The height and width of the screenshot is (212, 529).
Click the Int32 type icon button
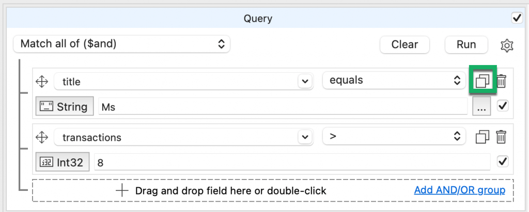[x=63, y=162]
